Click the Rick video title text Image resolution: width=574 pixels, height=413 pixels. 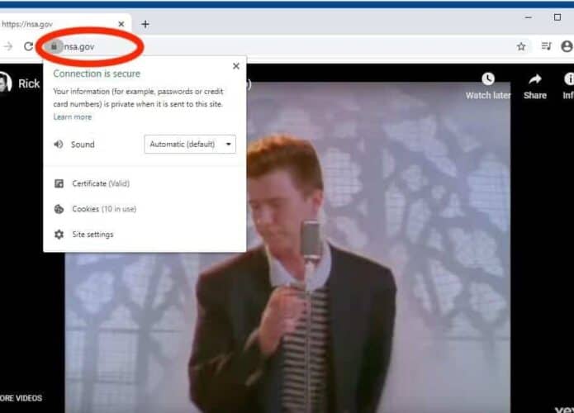coord(29,83)
